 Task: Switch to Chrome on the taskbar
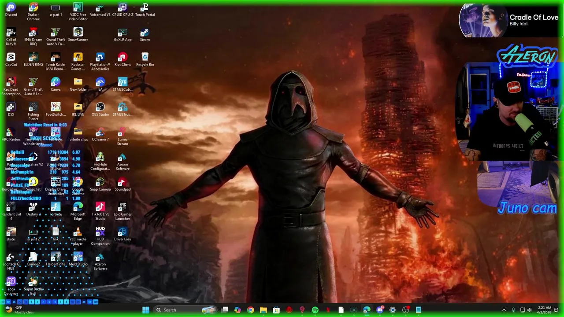point(250,310)
